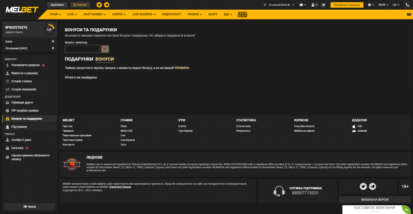Click Додати пошту link
Viewport: 413px width, 214px height.
(x=14, y=32)
